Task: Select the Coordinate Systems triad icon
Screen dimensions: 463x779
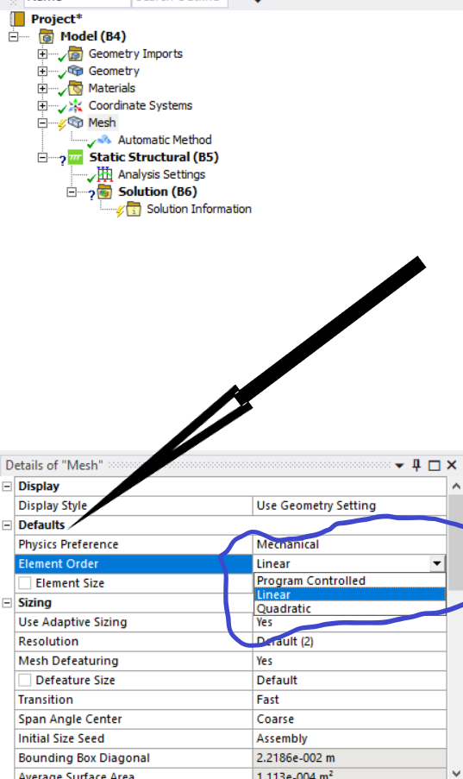Action: pyautogui.click(x=76, y=105)
